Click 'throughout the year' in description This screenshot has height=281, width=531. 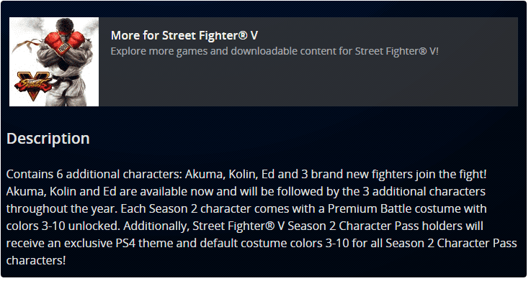tap(62, 208)
